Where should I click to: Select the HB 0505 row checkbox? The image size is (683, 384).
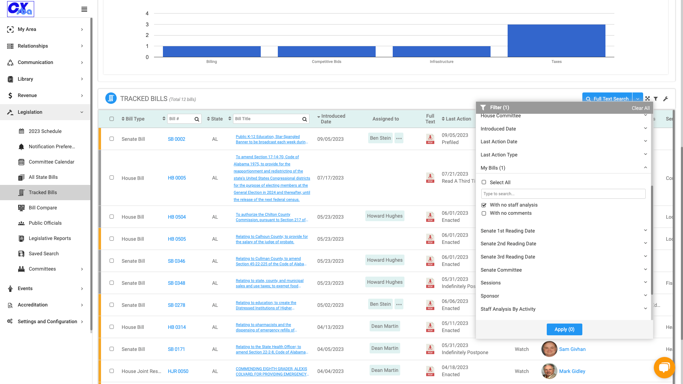pos(112,239)
